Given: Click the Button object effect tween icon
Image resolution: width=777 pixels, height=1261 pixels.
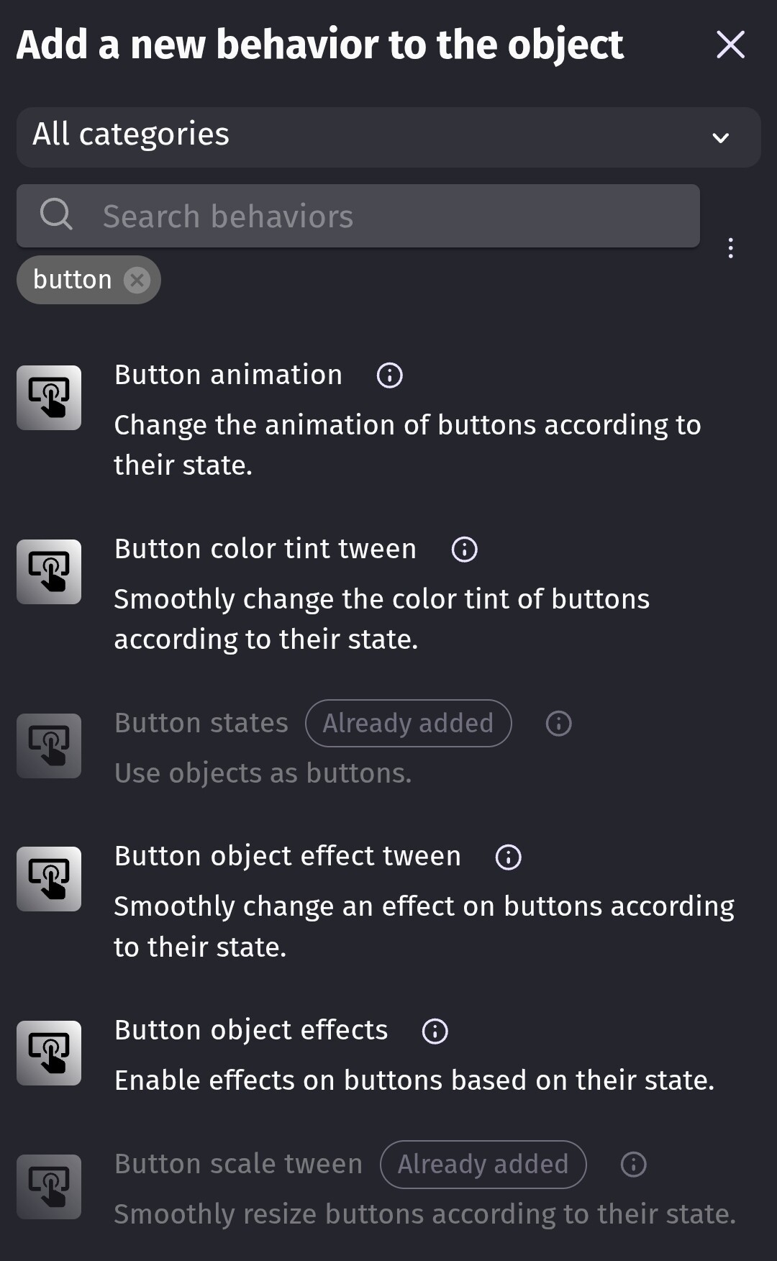Looking at the screenshot, I should (49, 879).
